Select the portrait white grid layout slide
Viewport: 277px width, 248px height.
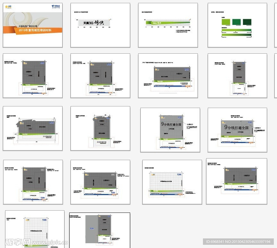(35, 229)
